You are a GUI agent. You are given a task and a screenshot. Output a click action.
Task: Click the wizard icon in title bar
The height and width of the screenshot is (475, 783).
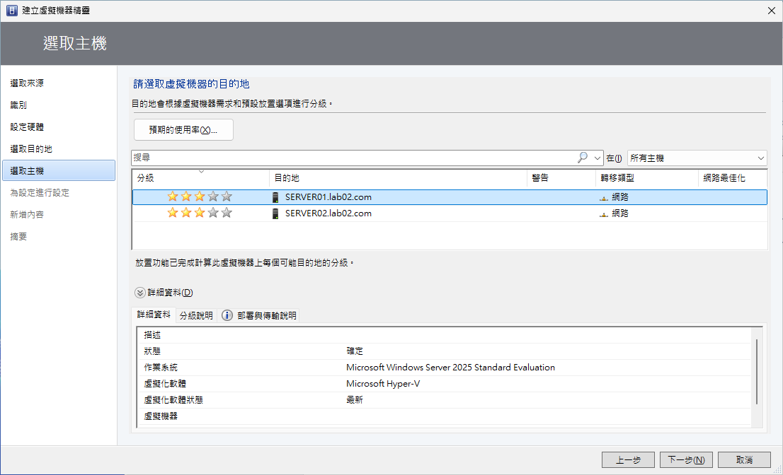pos(11,10)
